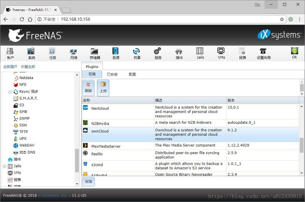Open the 存储器 storage toolbar icon

click(x=95, y=53)
